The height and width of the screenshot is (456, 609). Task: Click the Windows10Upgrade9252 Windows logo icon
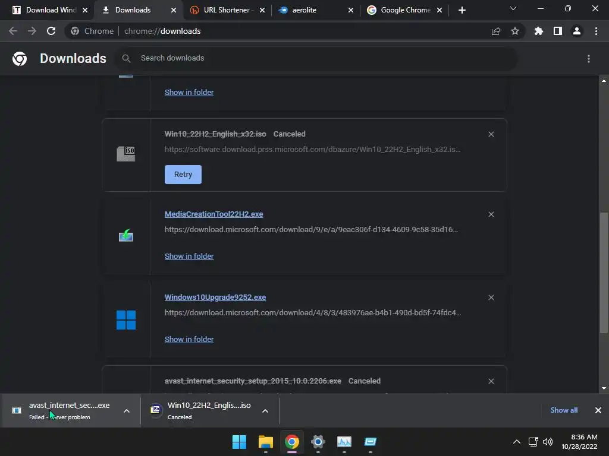(126, 320)
